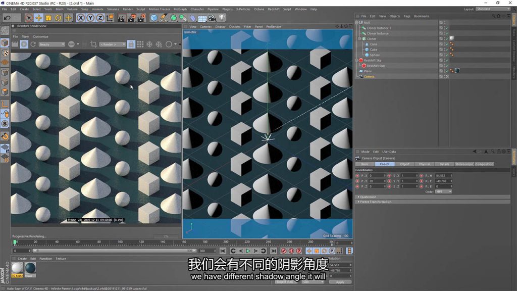Toggle Redshift Sky enable checkmark
The height and width of the screenshot is (291, 517).
(447, 61)
